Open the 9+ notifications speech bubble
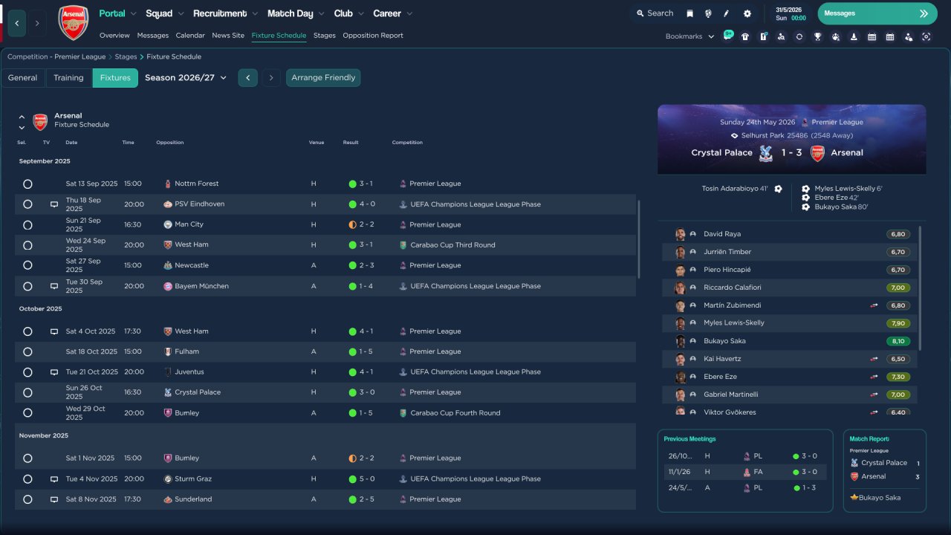The width and height of the screenshot is (951, 535). click(727, 36)
